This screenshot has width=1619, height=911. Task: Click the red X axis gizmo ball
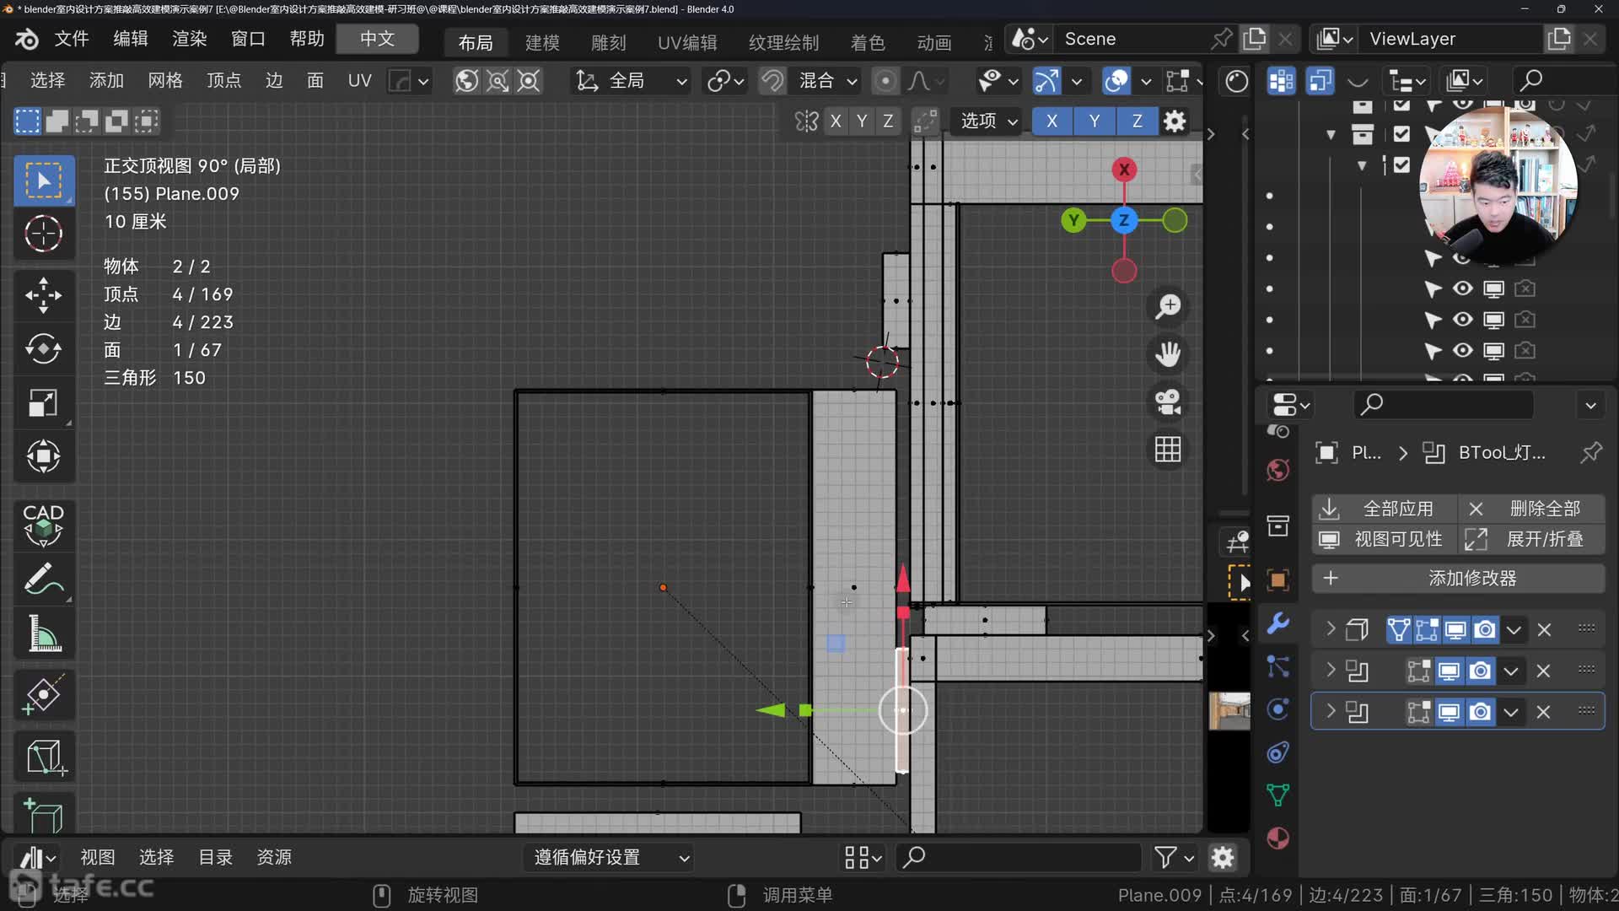pos(1124,170)
